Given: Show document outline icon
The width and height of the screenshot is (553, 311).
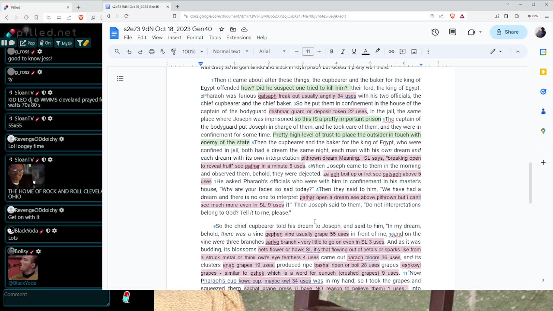Looking at the screenshot, I should pyautogui.click(x=120, y=79).
